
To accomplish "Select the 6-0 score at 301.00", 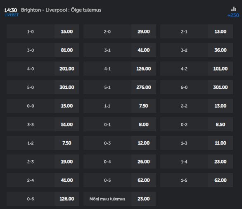I will click(197, 87).
